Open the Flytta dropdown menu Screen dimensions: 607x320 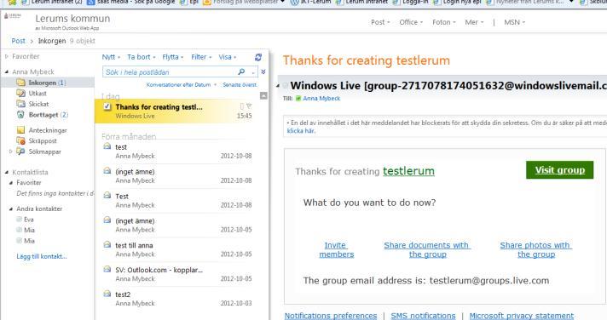(x=173, y=57)
